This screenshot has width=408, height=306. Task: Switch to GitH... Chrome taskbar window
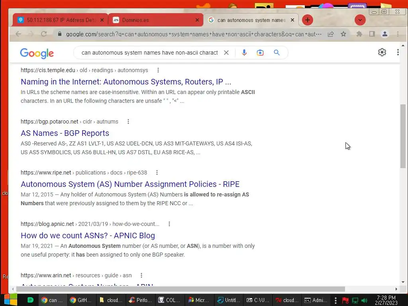click(x=81, y=300)
